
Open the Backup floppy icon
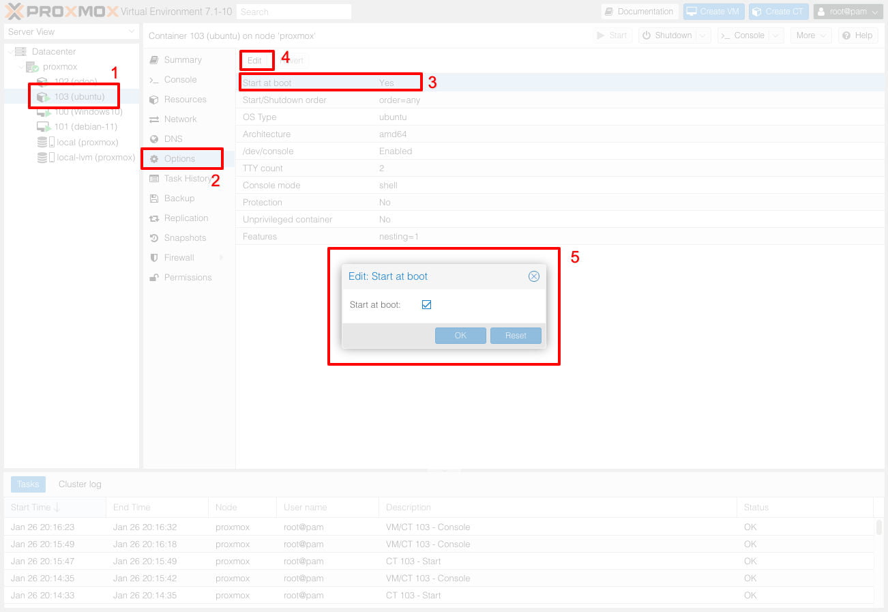(154, 199)
